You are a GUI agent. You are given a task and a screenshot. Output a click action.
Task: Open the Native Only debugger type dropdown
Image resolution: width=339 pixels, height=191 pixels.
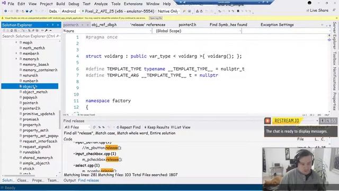(x=168, y=11)
